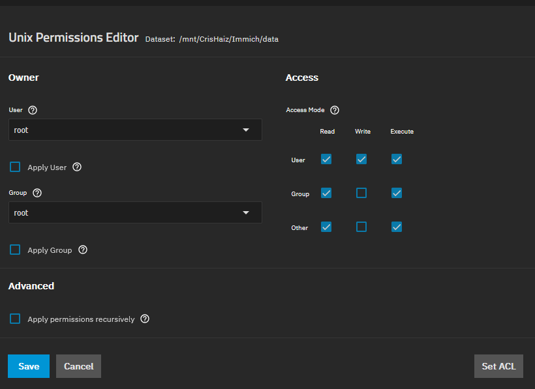
Task: Enable the Apply Group checkbox
Action: 15,250
